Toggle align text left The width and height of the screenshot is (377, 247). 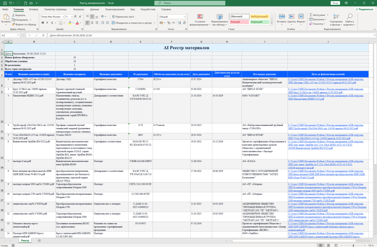point(88,22)
